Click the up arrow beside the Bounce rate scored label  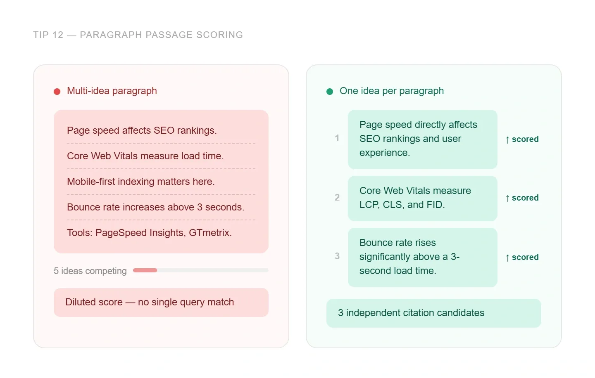pos(507,258)
